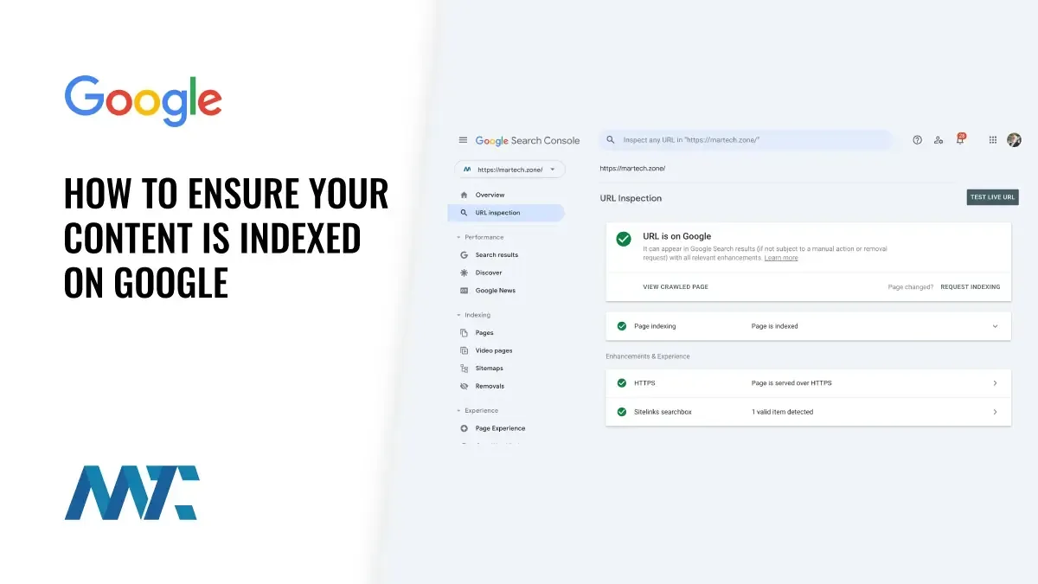This screenshot has height=584, width=1038.
Task: Click the MTZ logo on the banner
Action: [131, 492]
